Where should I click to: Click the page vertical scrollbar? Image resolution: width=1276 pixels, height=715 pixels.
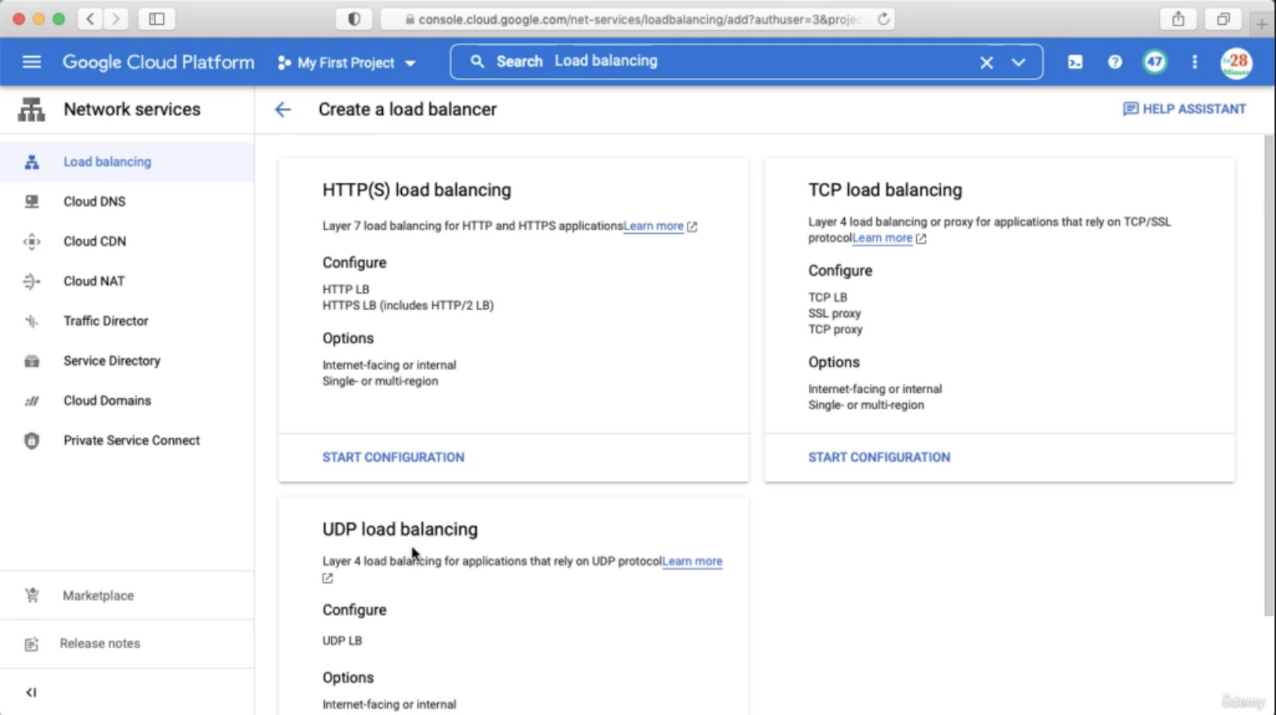click(x=1269, y=375)
